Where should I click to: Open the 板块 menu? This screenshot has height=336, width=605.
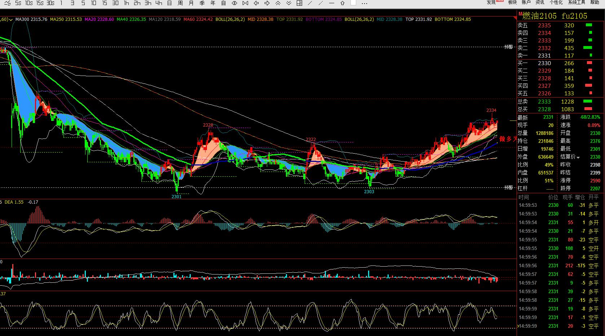tap(512, 3)
